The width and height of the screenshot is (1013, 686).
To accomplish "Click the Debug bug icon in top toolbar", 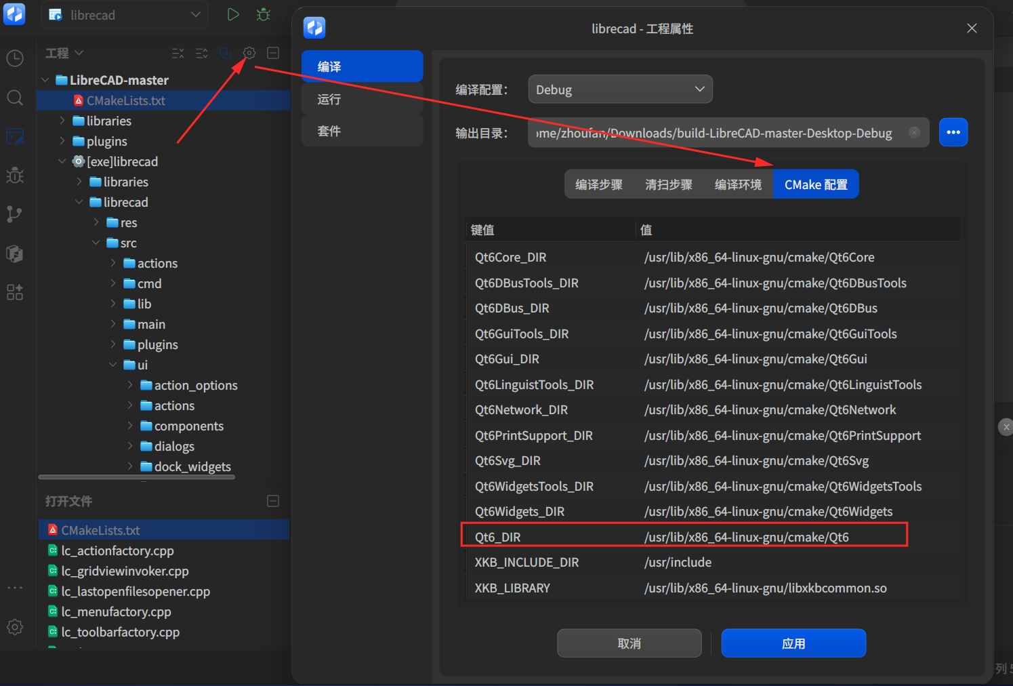I will click(264, 14).
